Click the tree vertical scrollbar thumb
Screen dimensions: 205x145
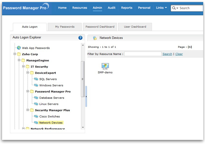point(83,79)
